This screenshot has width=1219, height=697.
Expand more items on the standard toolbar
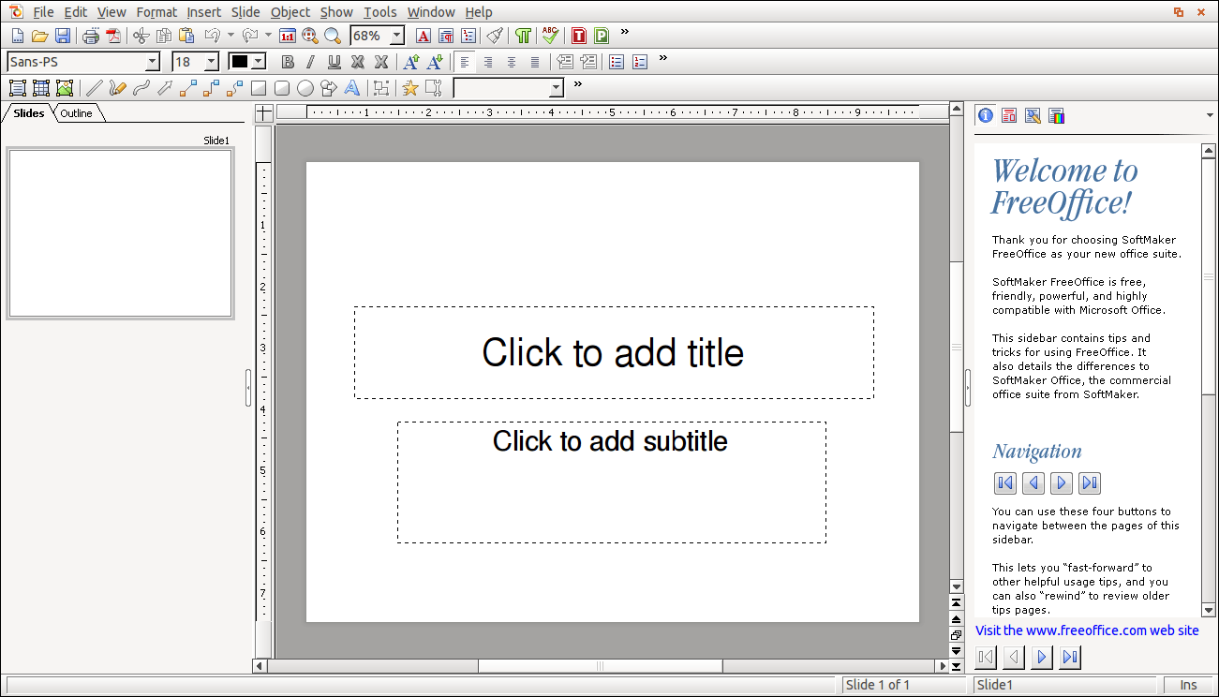(625, 33)
